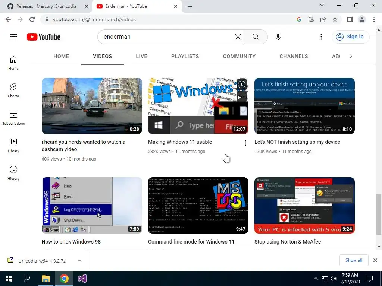The height and width of the screenshot is (286, 382).
Task: Open Chrome's three-dot menu
Action: pos(374,19)
